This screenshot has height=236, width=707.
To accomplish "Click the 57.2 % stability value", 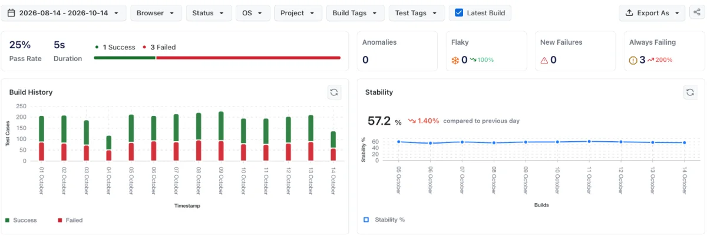I will tap(385, 121).
